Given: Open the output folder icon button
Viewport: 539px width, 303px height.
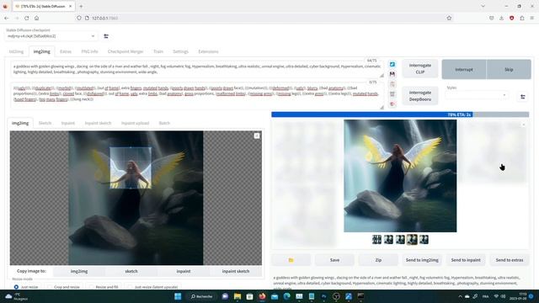Looking at the screenshot, I should point(291,260).
